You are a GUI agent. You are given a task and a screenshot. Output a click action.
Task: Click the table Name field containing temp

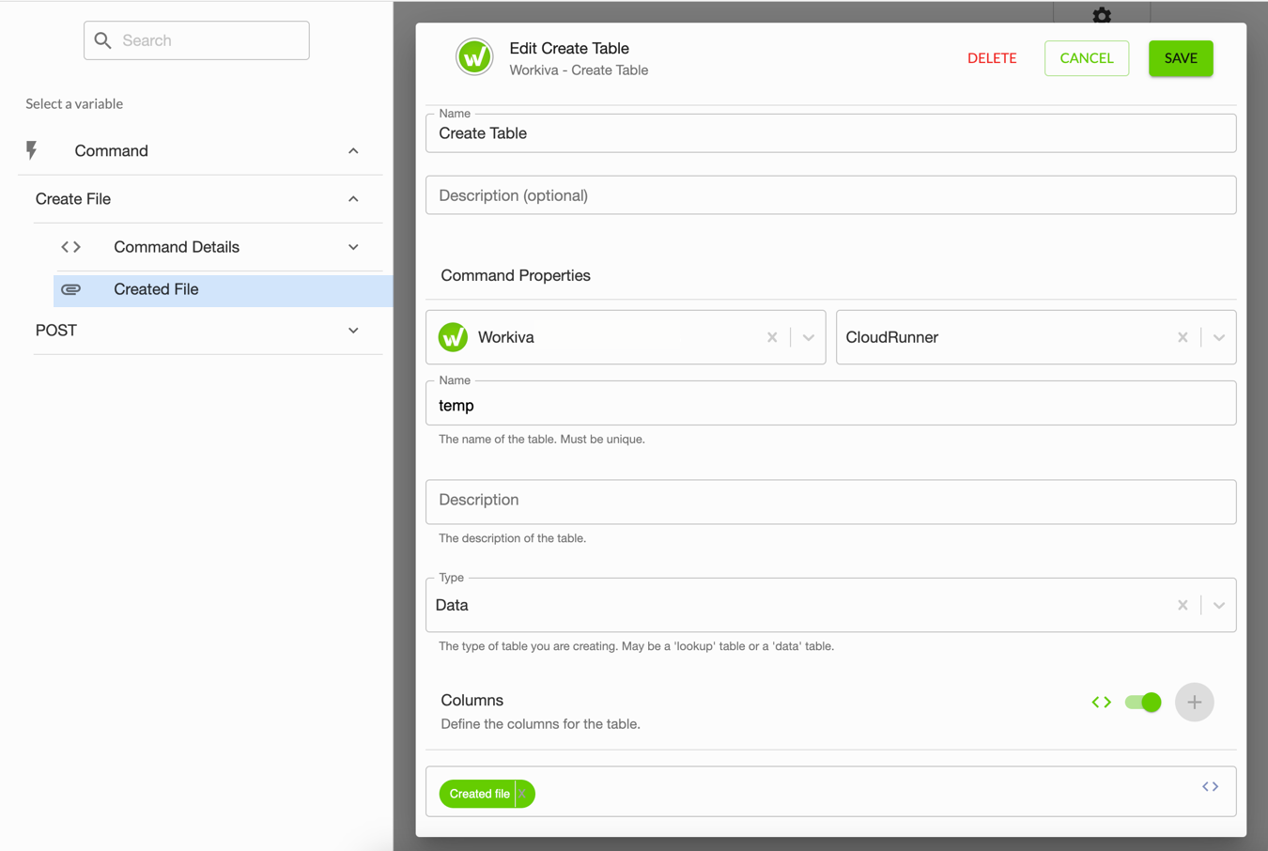click(830, 404)
